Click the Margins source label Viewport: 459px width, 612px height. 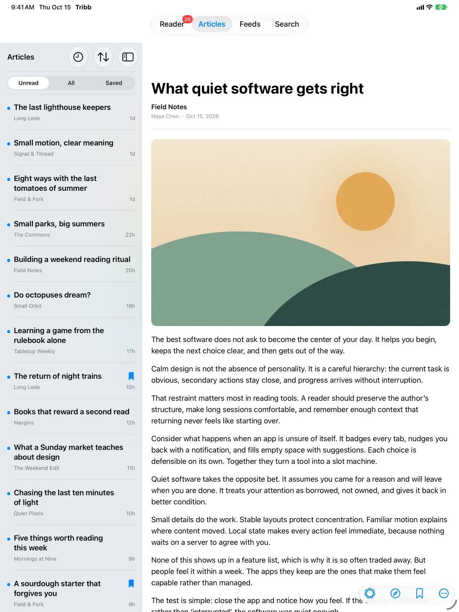point(24,423)
